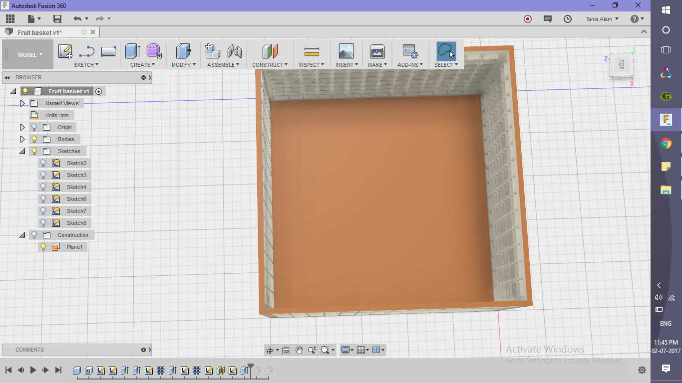The height and width of the screenshot is (383, 682).
Task: Collapse the Construction folder
Action: coord(22,235)
